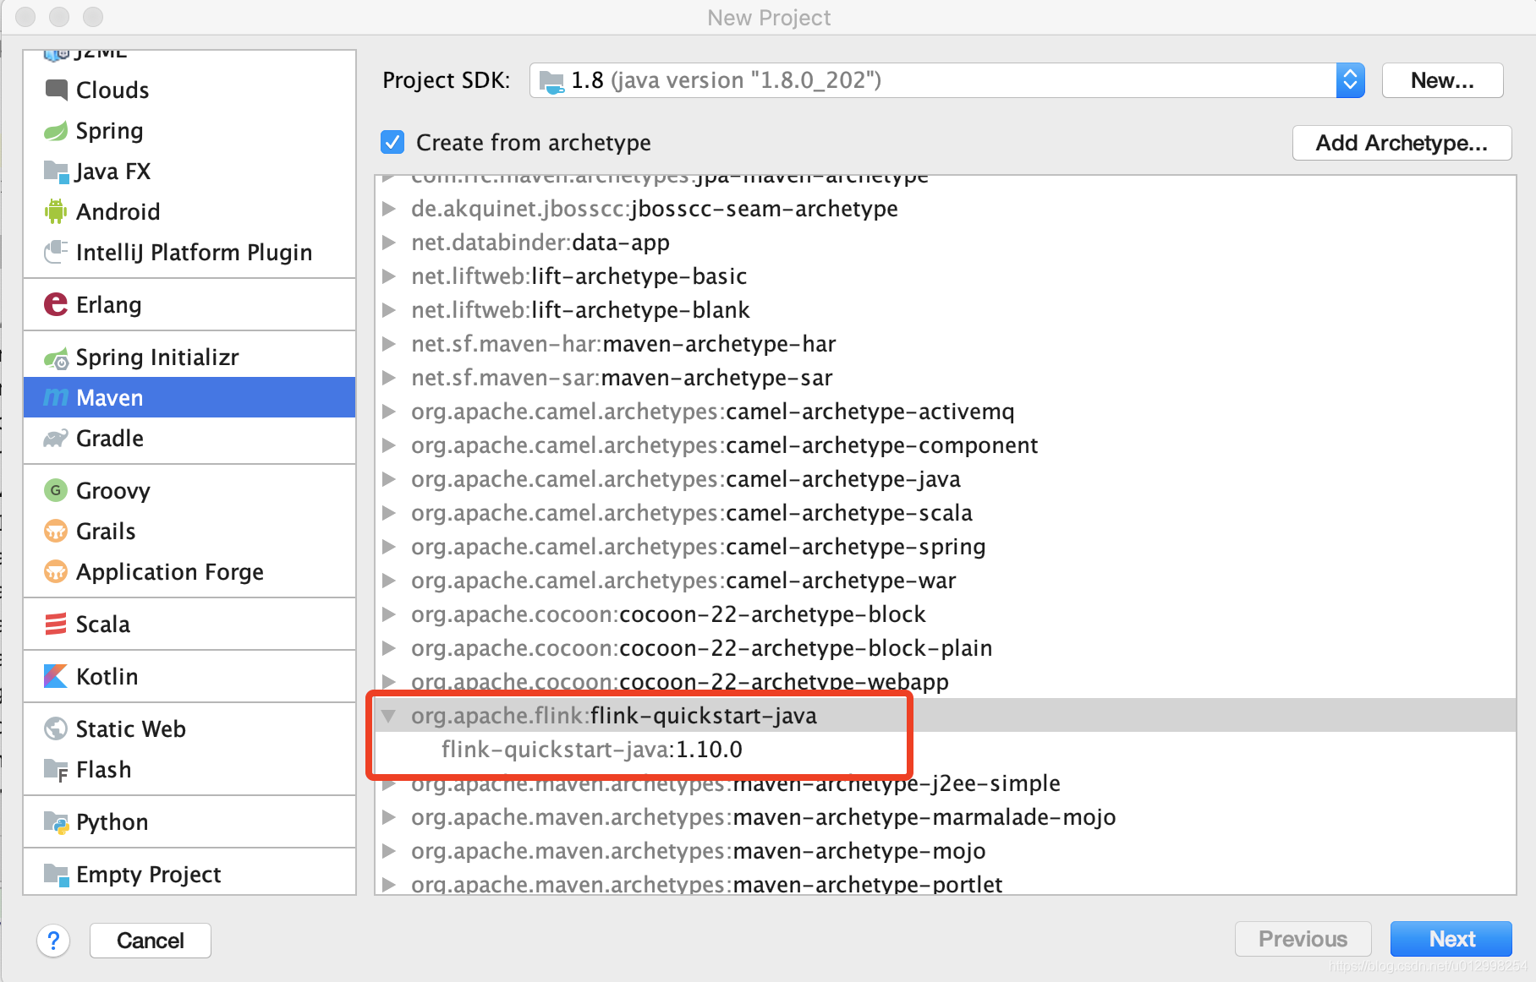Screen dimensions: 1536x982
Task: Select Kotlin project type
Action: coord(189,676)
